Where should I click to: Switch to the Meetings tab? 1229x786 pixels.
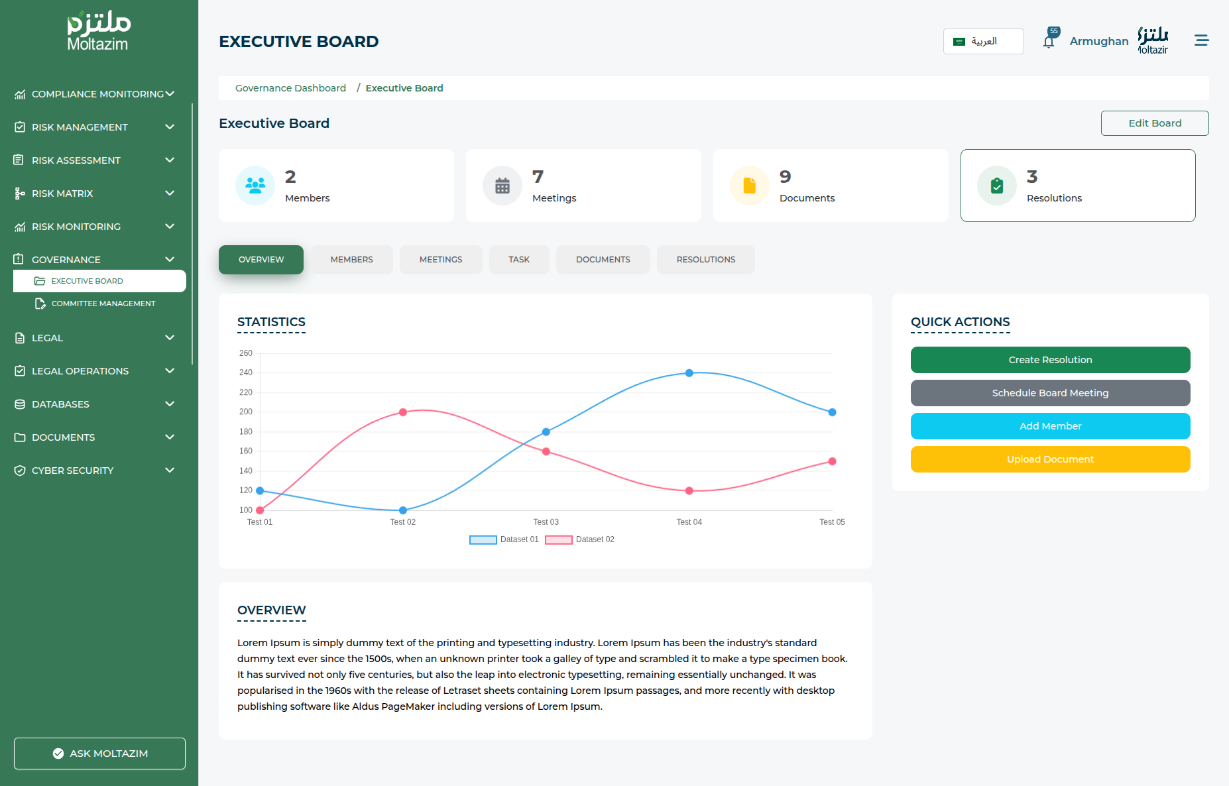pos(441,260)
